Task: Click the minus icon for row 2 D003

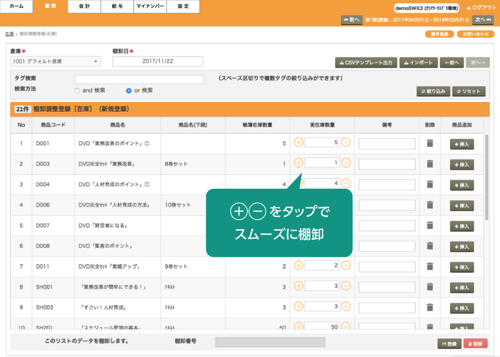Action: pos(346,163)
